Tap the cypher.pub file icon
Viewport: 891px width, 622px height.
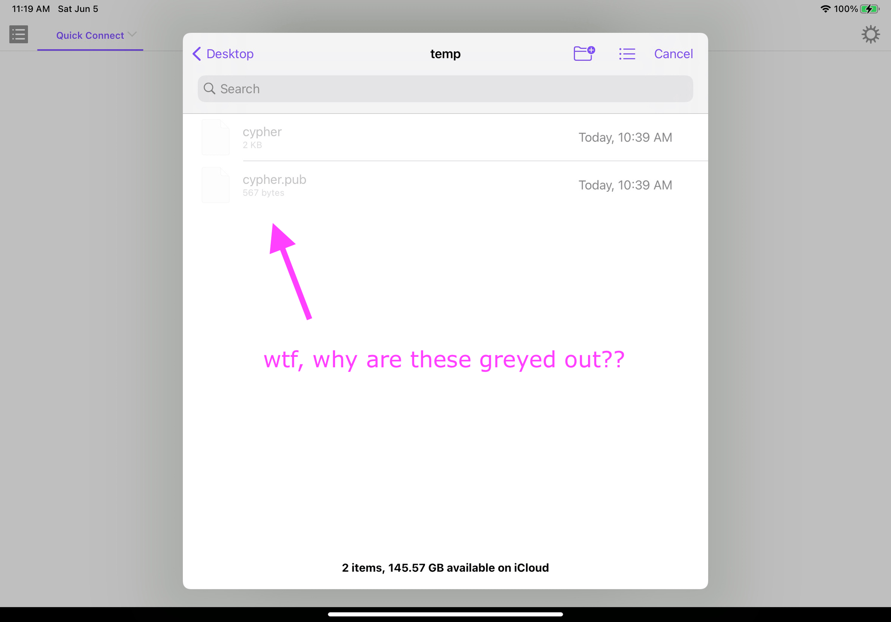(216, 185)
